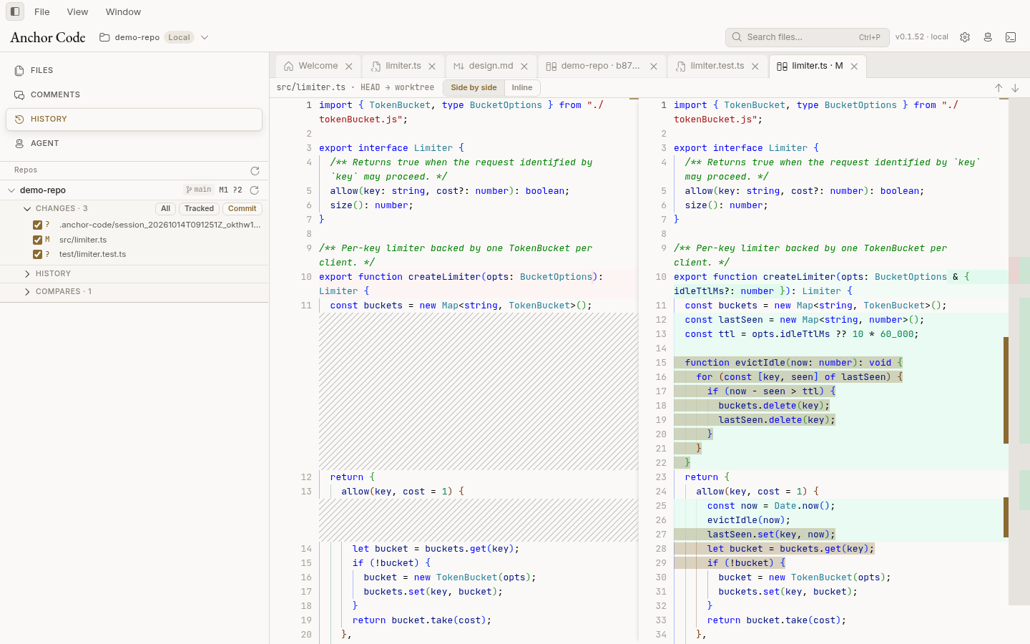
Task: Close the design.md tab
Action: (524, 67)
